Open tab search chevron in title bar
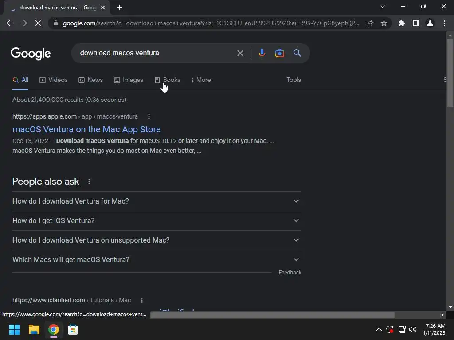This screenshot has width=454, height=340. 383,6
